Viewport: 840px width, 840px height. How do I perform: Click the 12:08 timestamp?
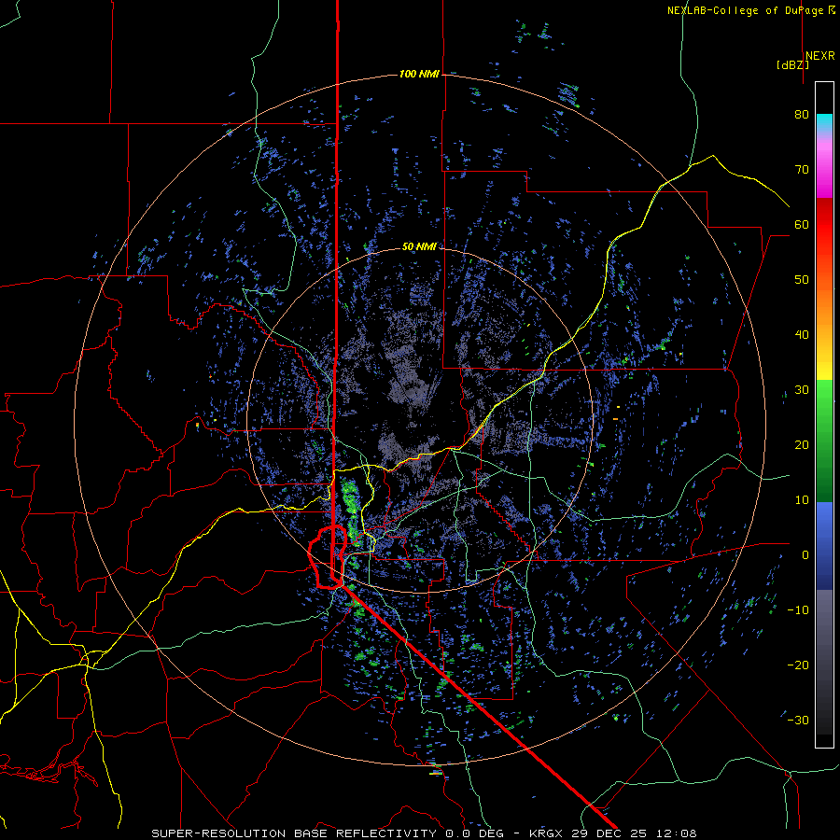[678, 833]
